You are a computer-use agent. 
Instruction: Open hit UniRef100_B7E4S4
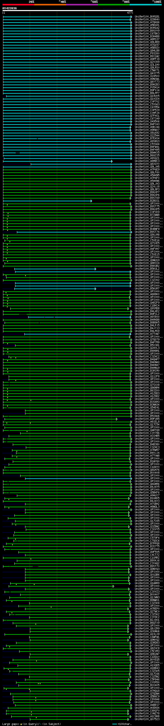click(147, 138)
